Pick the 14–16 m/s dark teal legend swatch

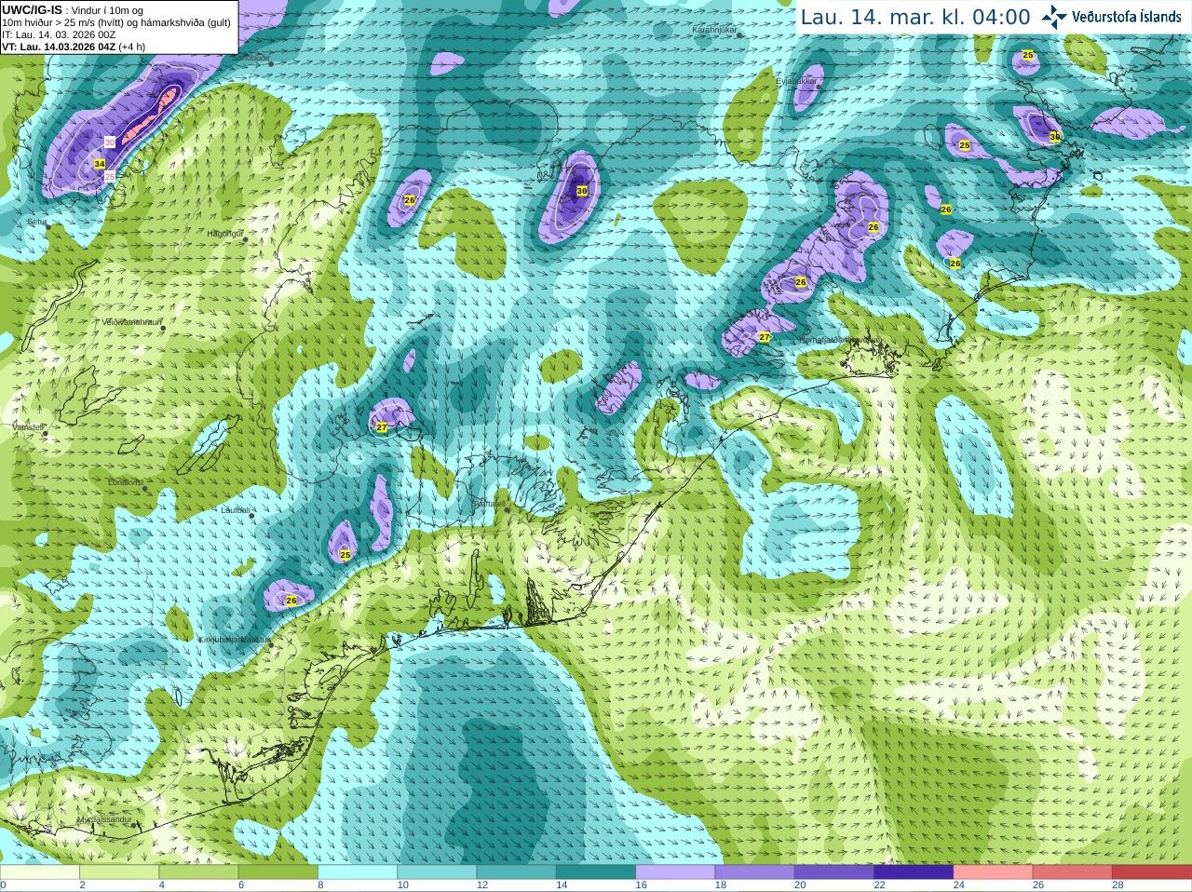(596, 872)
